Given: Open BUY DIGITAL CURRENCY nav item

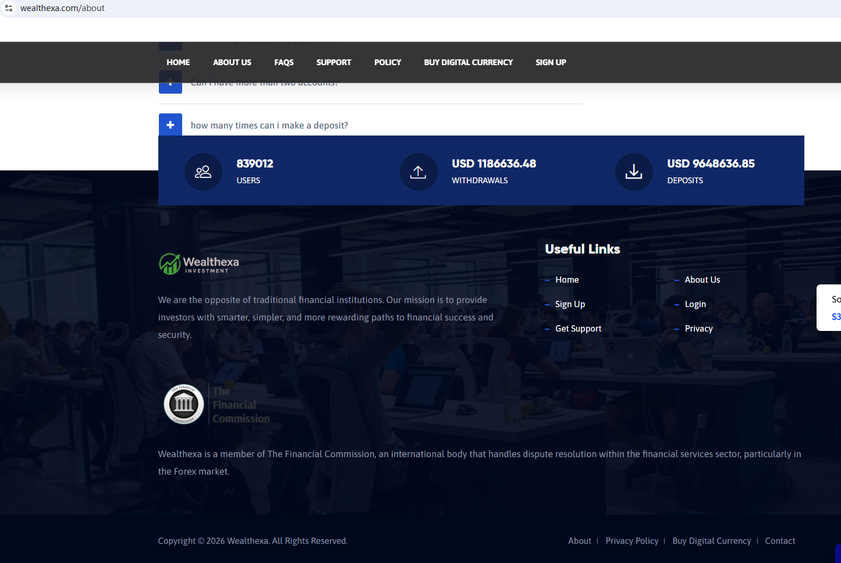Looking at the screenshot, I should click(x=468, y=62).
